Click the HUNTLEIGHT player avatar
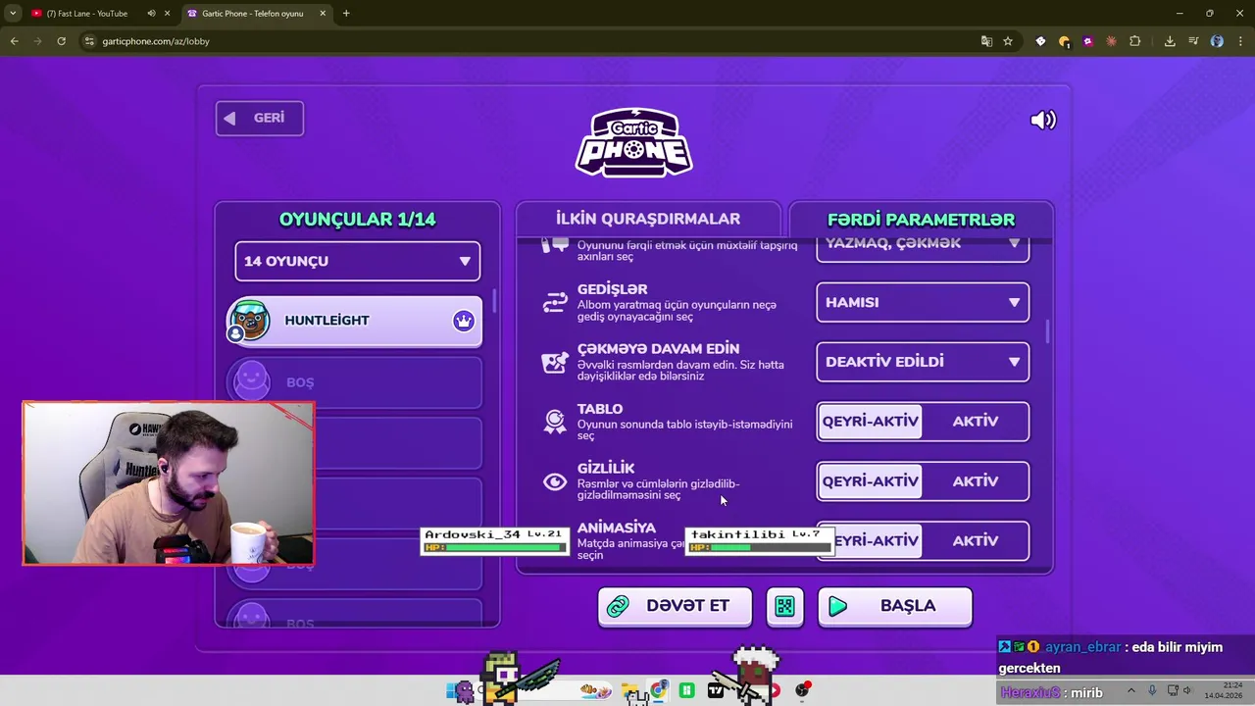 coord(250,321)
